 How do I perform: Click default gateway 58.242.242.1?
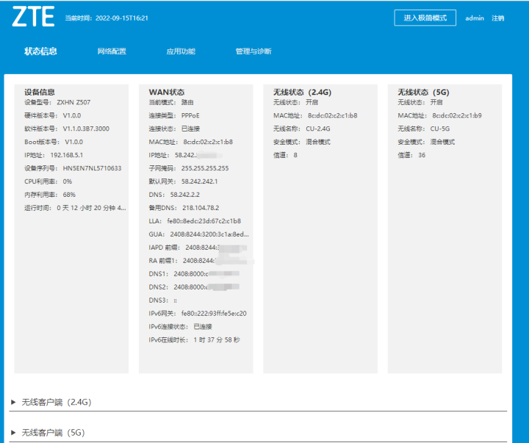click(x=199, y=181)
